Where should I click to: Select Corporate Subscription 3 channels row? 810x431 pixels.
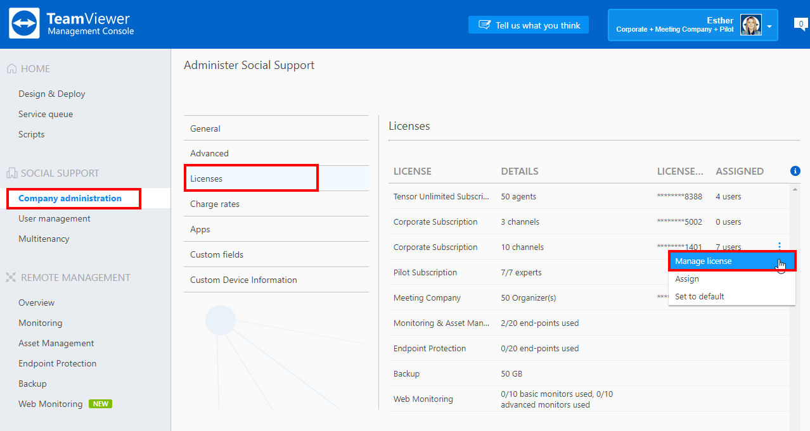click(x=589, y=222)
